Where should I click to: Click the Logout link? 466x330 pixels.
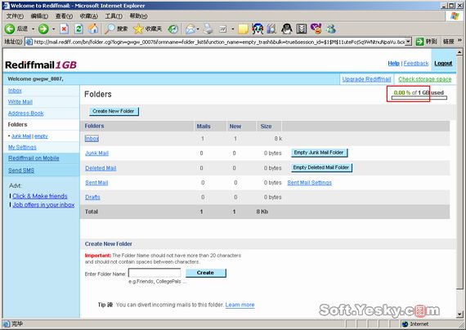click(443, 63)
